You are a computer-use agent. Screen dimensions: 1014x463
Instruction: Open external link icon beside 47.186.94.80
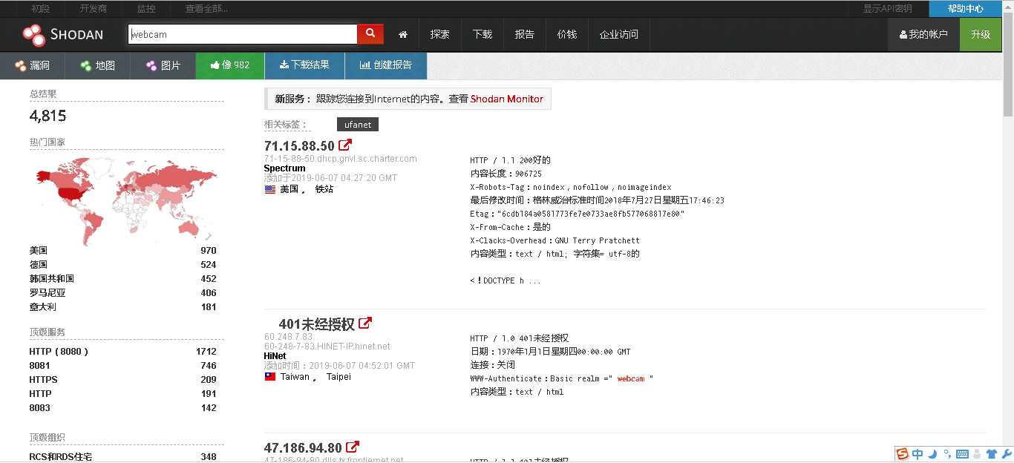[x=353, y=447]
